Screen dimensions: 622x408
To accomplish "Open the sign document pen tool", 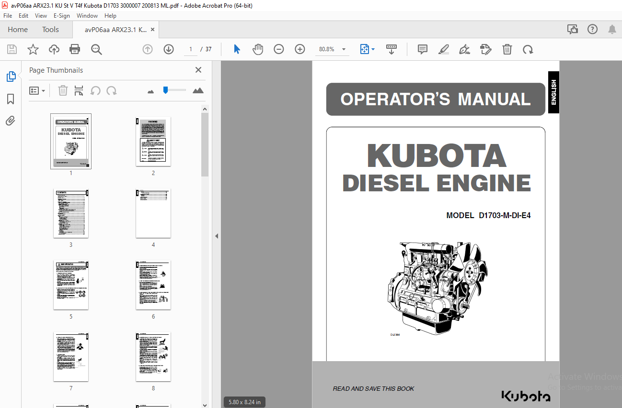I will click(464, 49).
